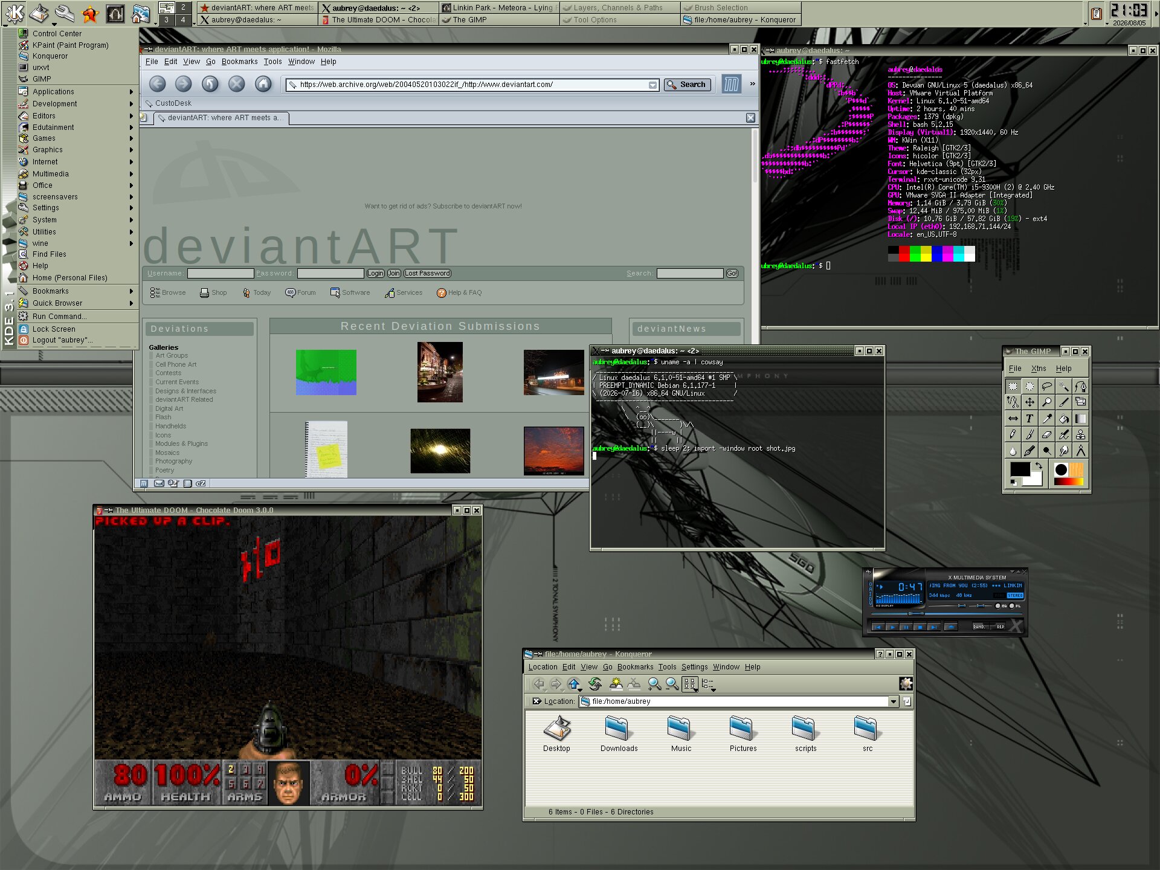
Task: Toggle REP repeat mode in XMMS
Action: pyautogui.click(x=999, y=627)
